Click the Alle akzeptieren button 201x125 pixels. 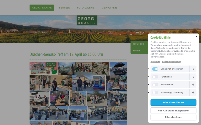click(173, 102)
